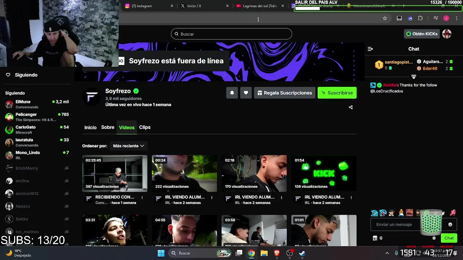
Task: Open Pelicanger channel in sidebar
Action: [37, 117]
